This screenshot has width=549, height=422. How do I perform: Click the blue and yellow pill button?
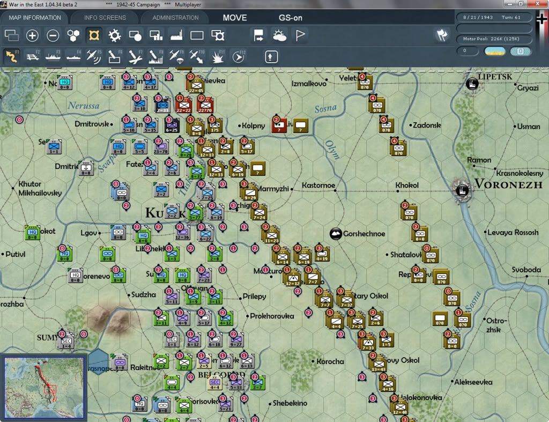click(495, 51)
